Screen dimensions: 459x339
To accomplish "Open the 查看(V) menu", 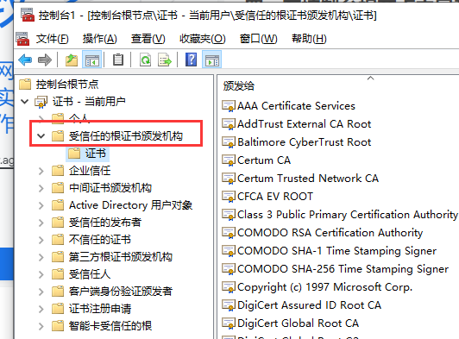I will [148, 39].
